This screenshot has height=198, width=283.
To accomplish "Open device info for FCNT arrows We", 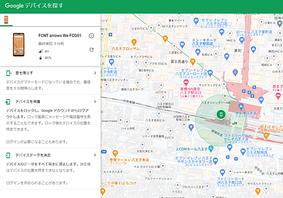I will point(91,36).
